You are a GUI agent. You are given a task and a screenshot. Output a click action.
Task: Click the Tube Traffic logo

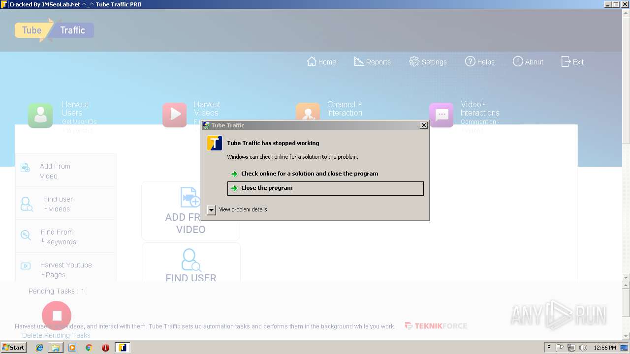[54, 30]
